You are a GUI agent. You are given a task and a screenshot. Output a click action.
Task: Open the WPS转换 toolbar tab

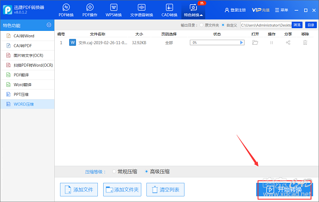(x=114, y=10)
